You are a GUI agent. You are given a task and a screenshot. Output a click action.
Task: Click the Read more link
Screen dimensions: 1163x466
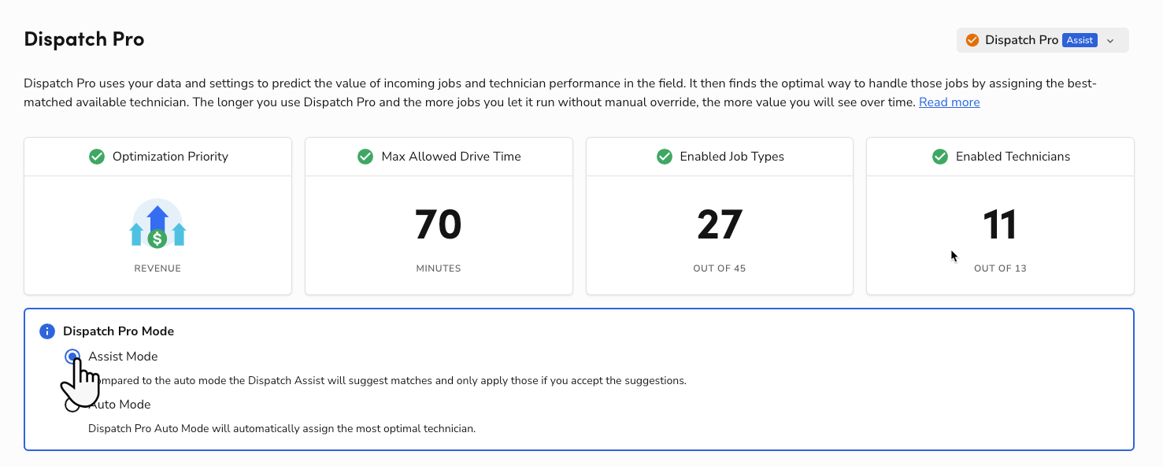949,102
